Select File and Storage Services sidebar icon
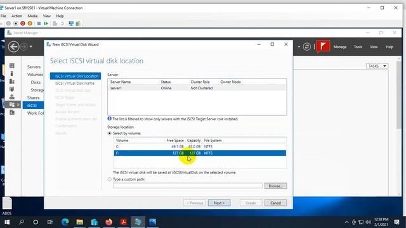 point(12,104)
